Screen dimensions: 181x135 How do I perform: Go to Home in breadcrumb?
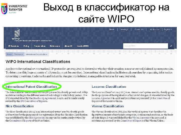pyautogui.click(x=9, y=54)
